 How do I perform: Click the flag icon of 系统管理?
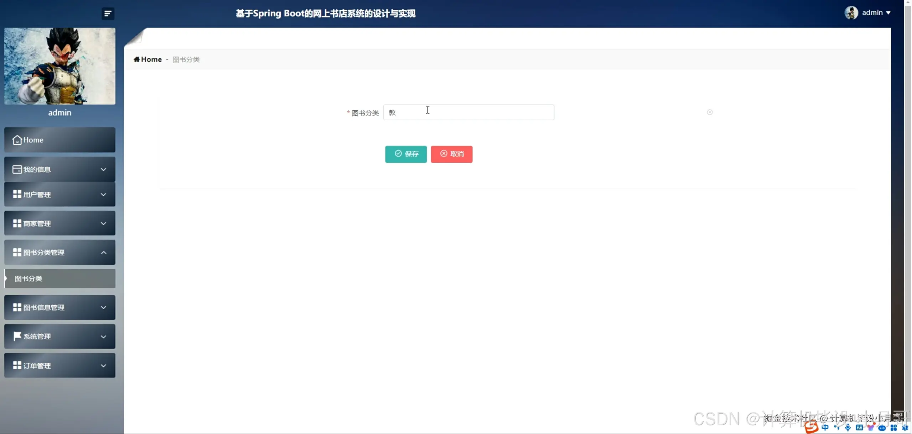17,336
